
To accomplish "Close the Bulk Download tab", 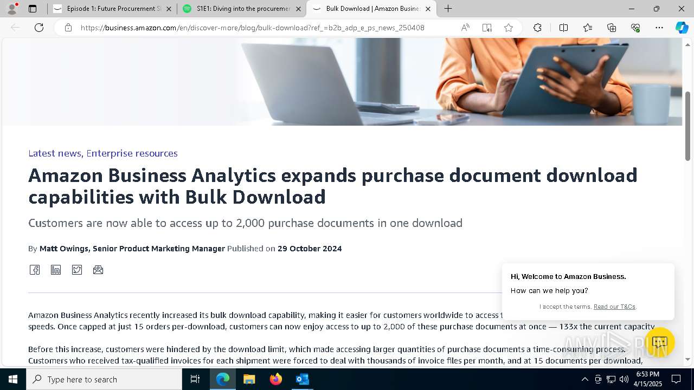I will (428, 9).
